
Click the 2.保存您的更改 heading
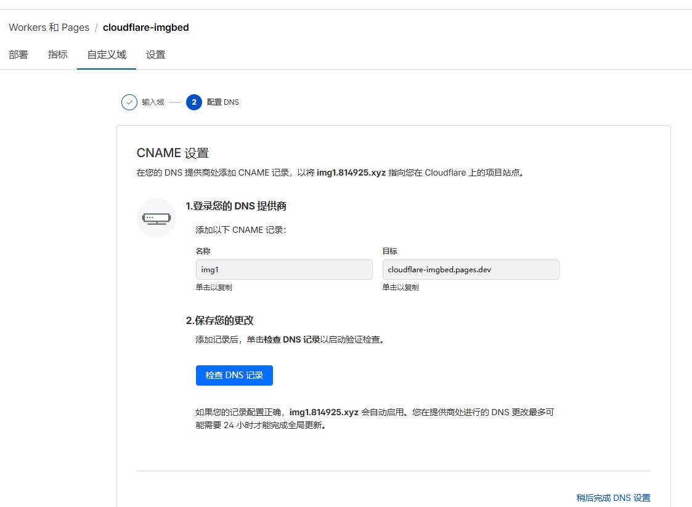coord(220,321)
